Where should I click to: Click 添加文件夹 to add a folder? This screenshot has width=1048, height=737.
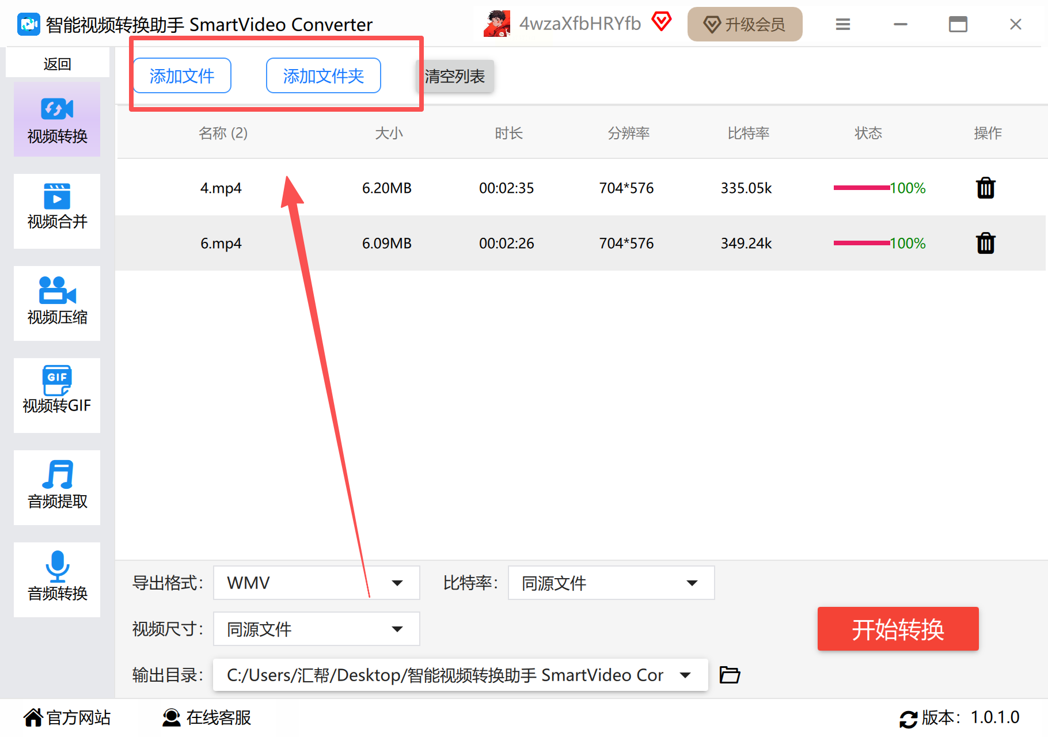tap(324, 75)
